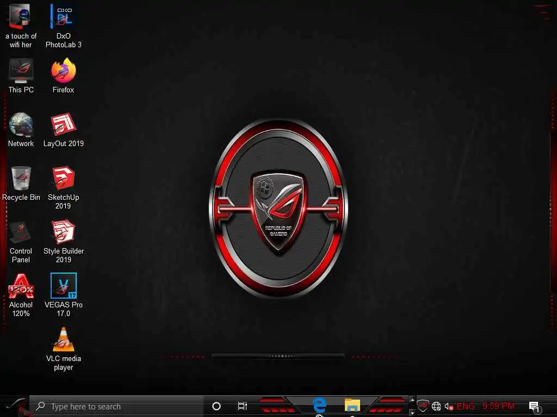The height and width of the screenshot is (417, 557).
Task: Click the 'Type here to search' box
Action: (x=116, y=406)
